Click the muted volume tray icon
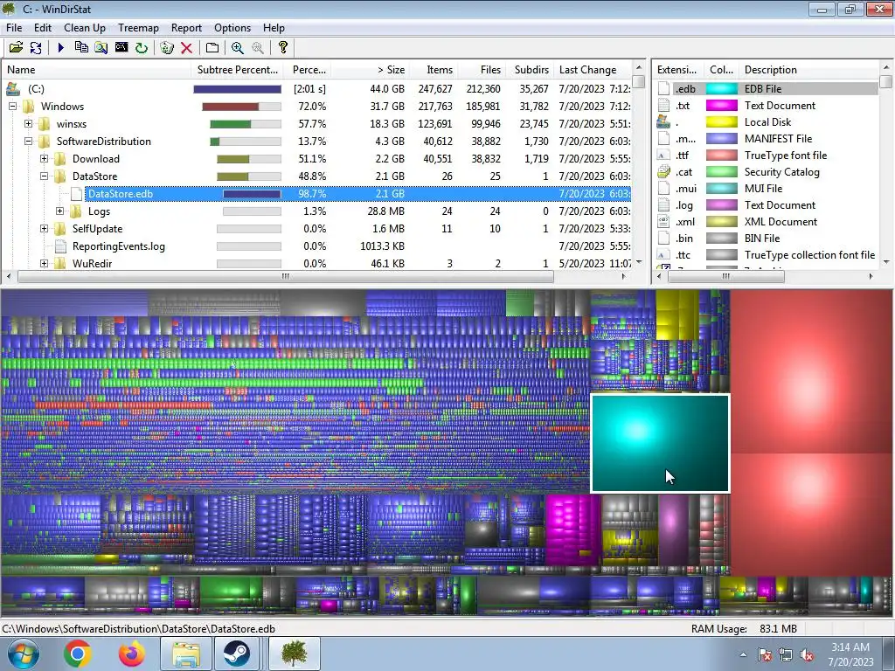 tap(807, 655)
